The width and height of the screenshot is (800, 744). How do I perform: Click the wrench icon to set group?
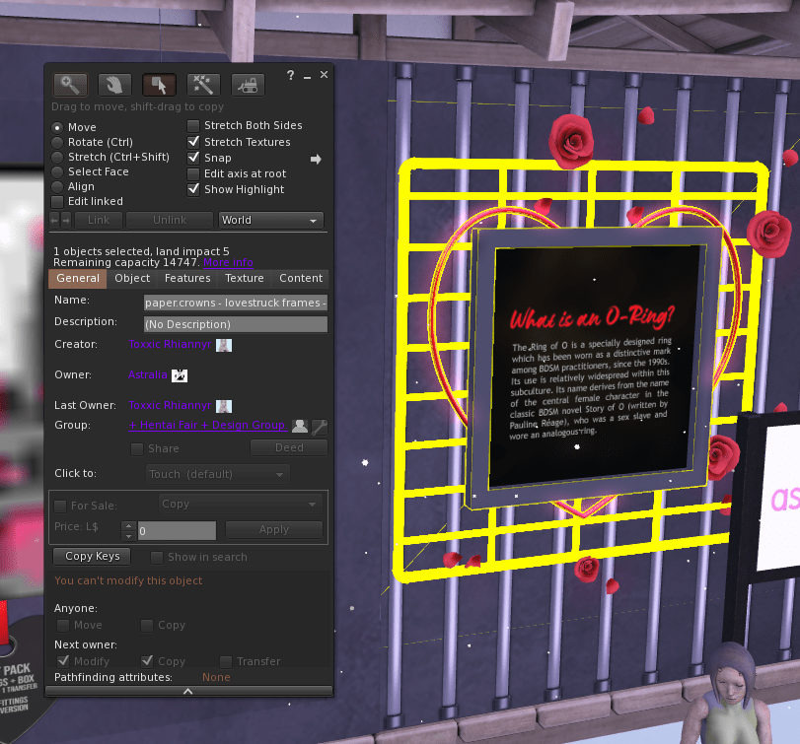click(320, 427)
